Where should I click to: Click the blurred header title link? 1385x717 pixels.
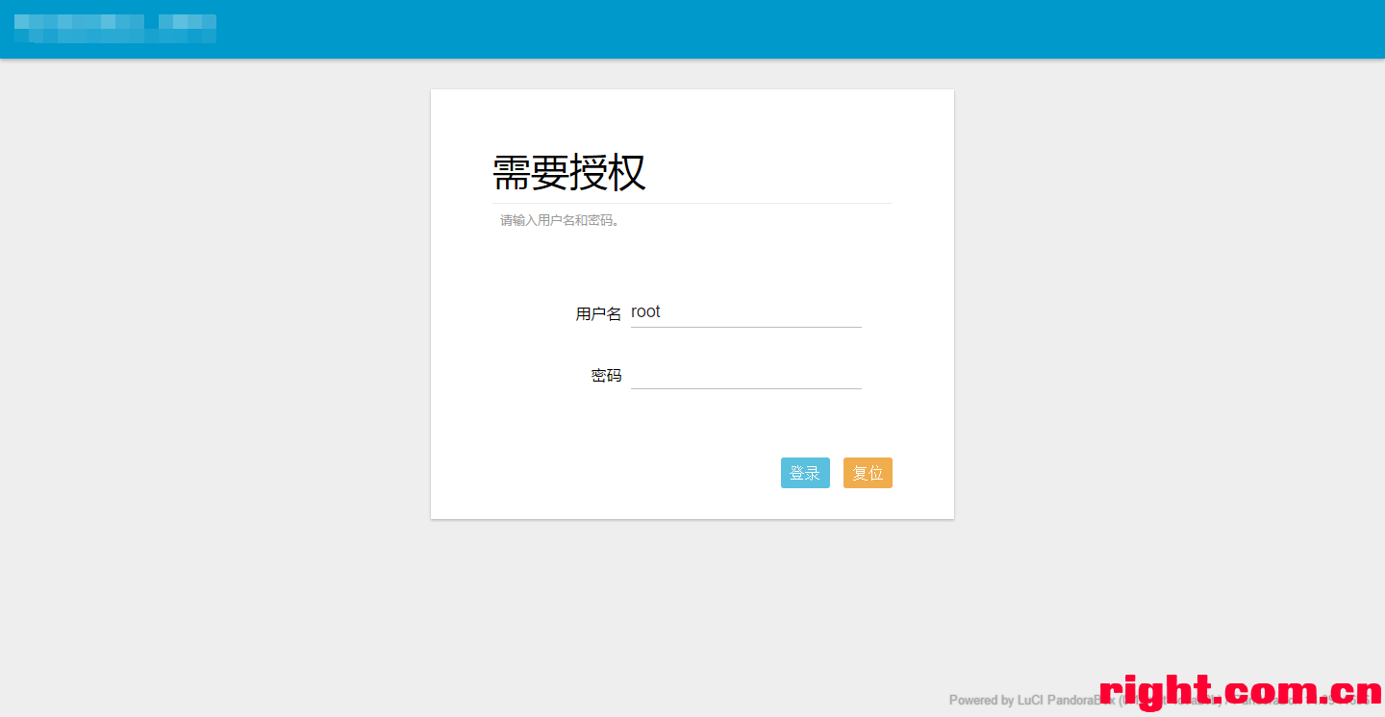click(115, 29)
